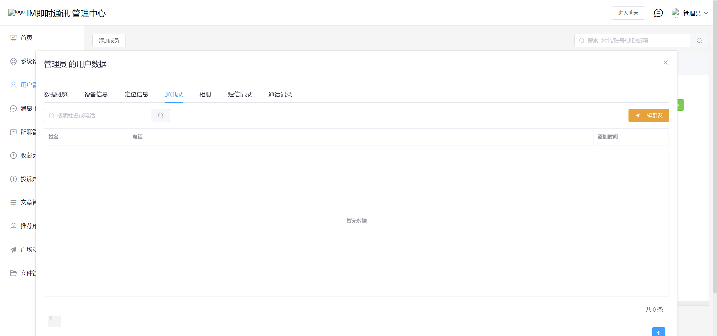The height and width of the screenshot is (336, 717).
Task: Click the contact search magnifier button
Action: pos(160,115)
